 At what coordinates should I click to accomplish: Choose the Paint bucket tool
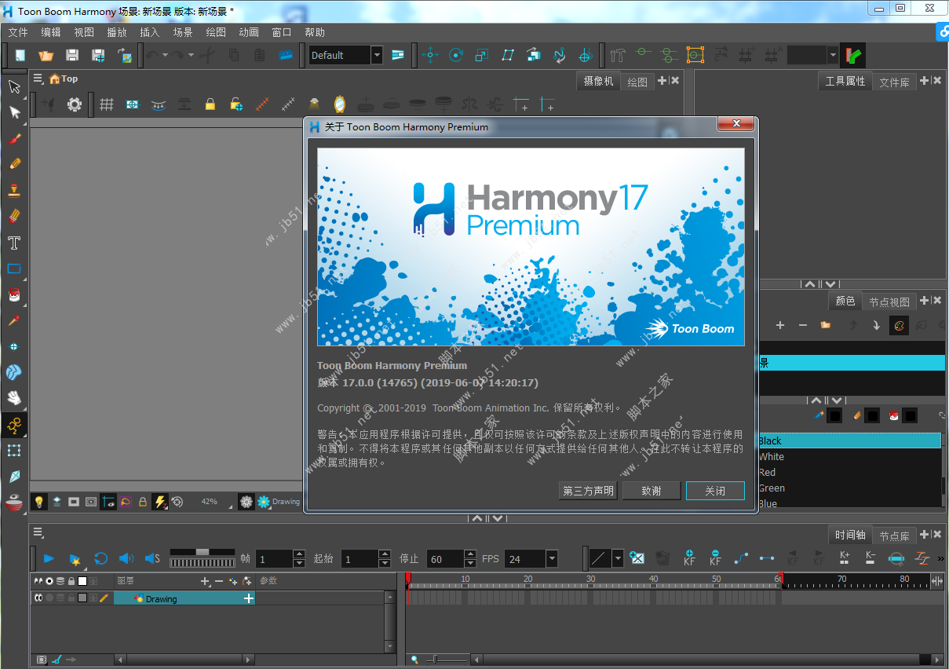[14, 294]
